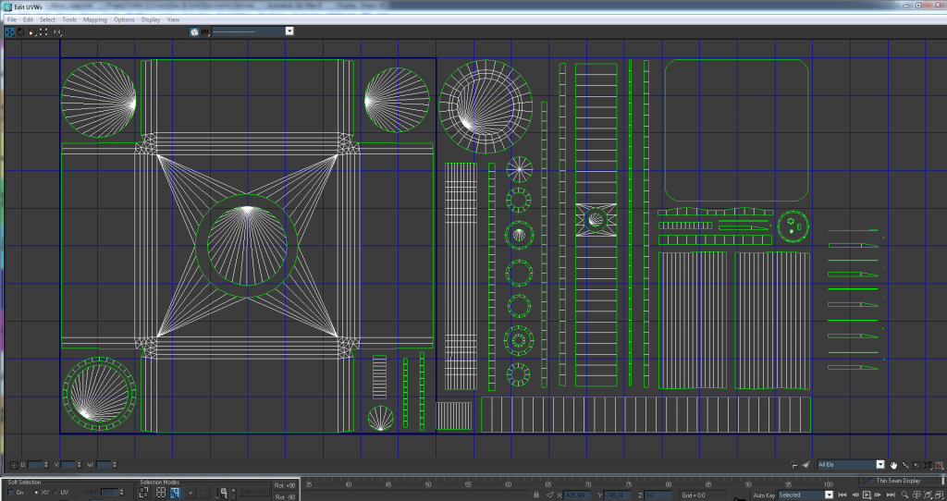Click the Mirror tool icon

point(57,31)
